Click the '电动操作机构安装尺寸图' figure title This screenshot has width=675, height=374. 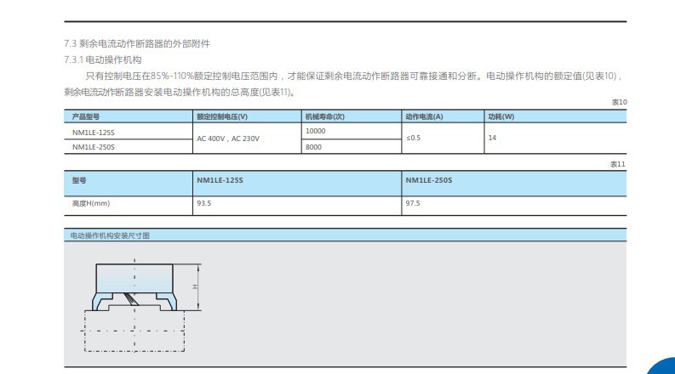point(110,235)
